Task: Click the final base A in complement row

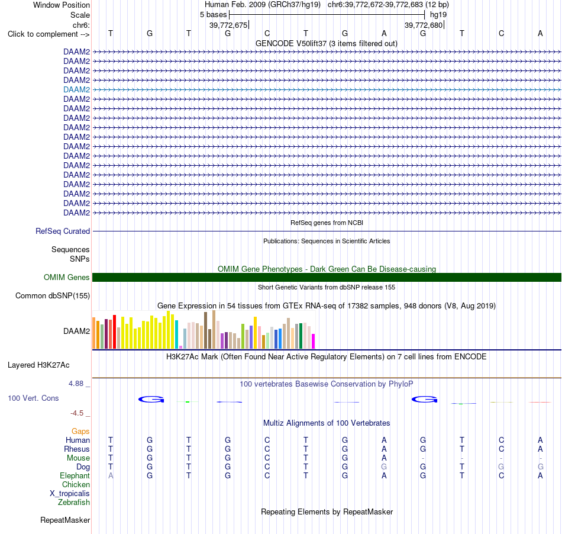Action: pyautogui.click(x=540, y=33)
